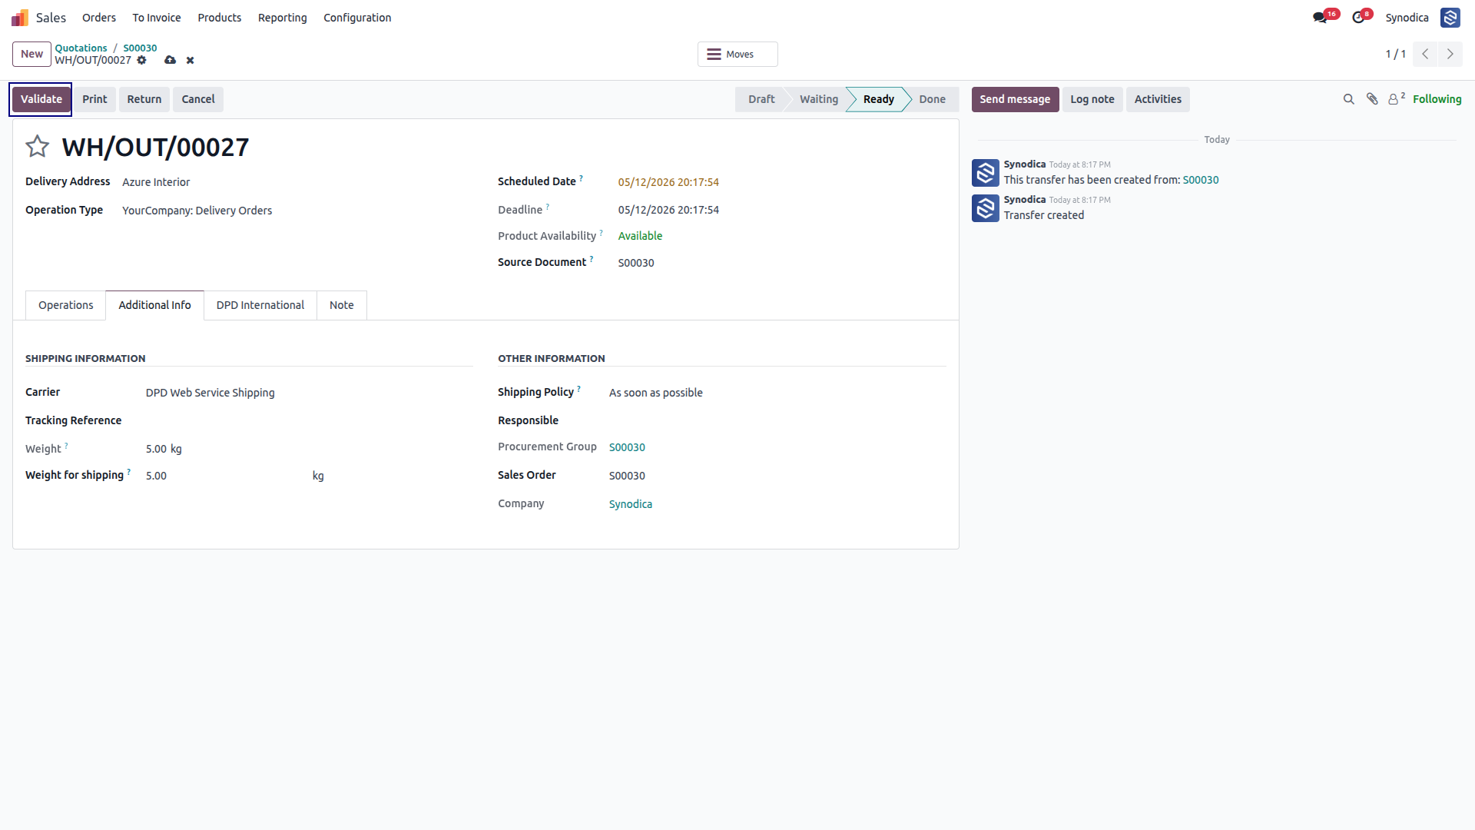The image size is (1475, 830).
Task: Open the To Invoice menu
Action: 157,17
